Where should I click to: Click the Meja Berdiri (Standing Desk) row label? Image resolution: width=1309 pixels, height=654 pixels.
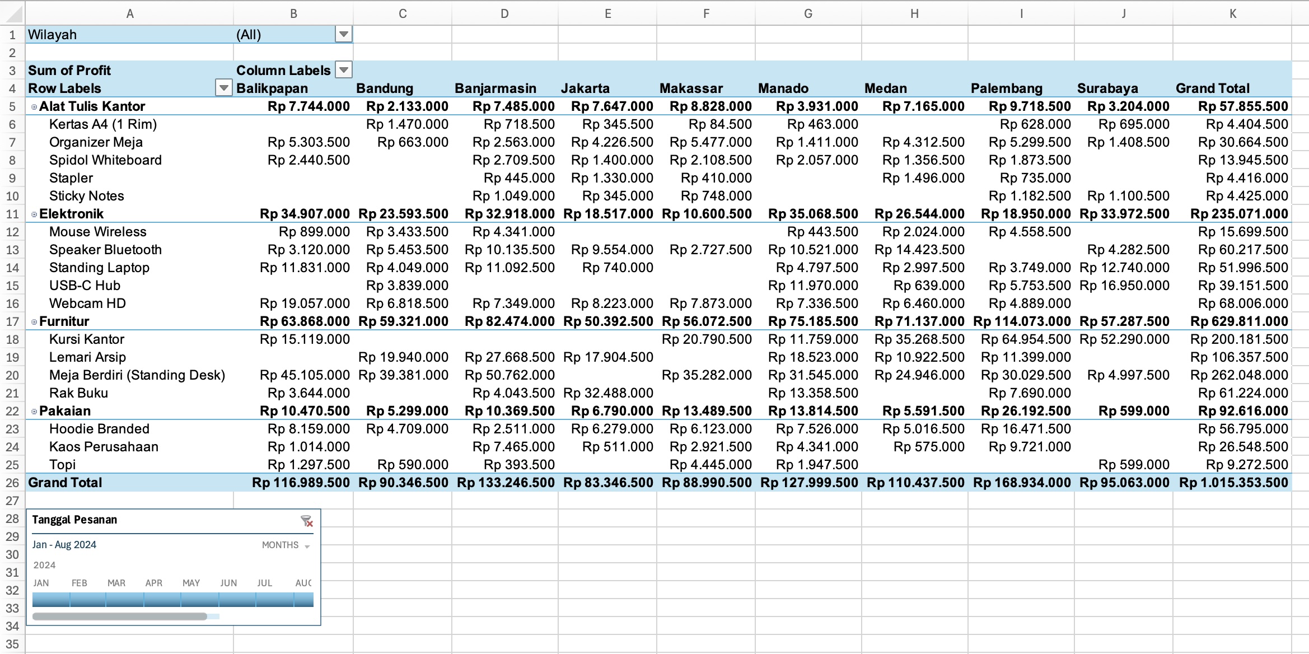[137, 375]
